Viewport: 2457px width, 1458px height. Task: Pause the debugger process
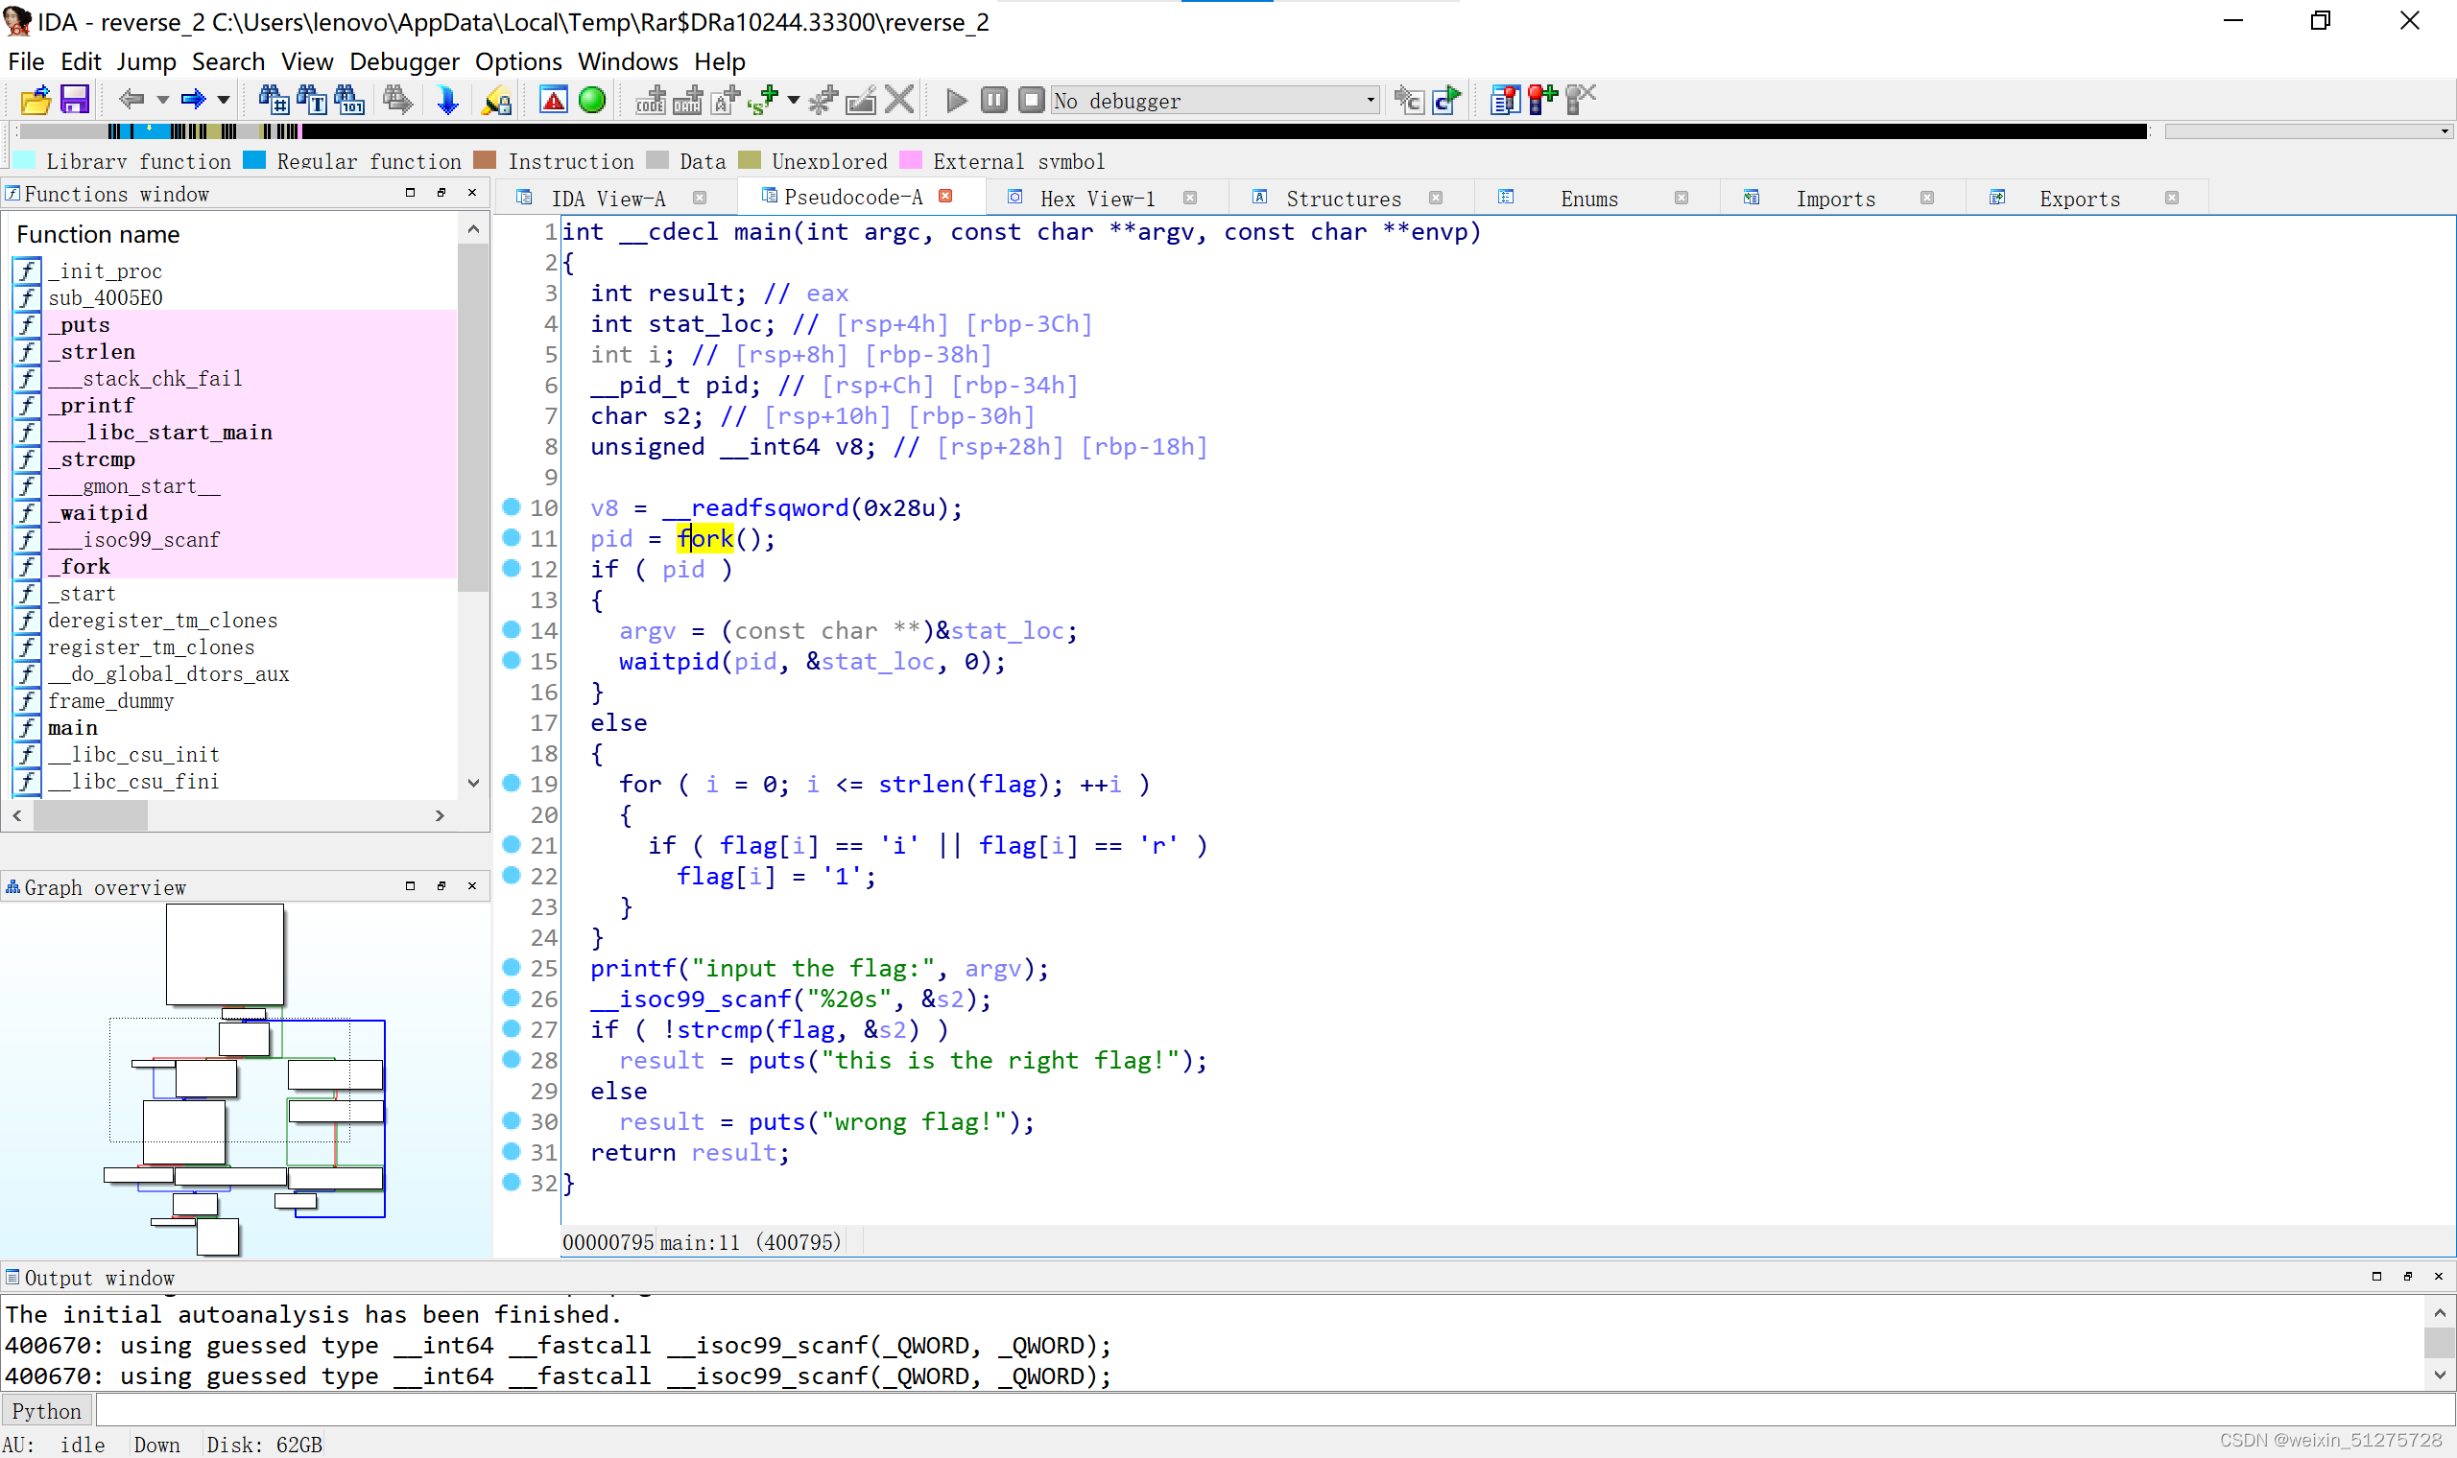point(993,100)
